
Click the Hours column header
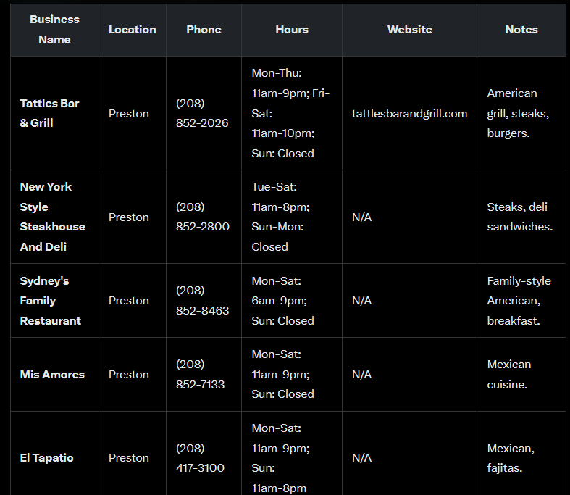pos(292,30)
